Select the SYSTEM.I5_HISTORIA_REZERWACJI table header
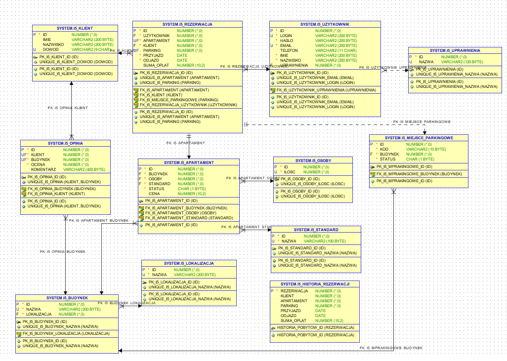The image size is (507, 361). tap(315, 284)
